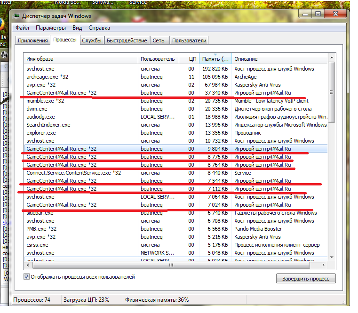Select the Процессы tab
The image size is (358, 313).
coord(65,40)
